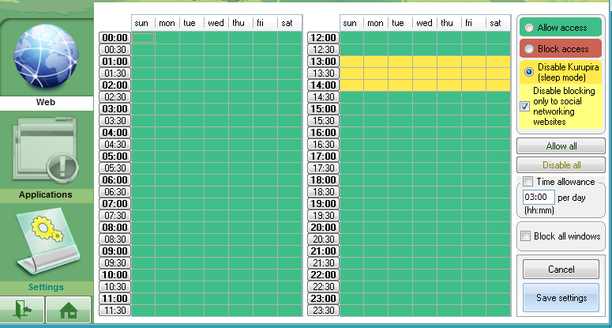
Task: Click the yellow wed cell at 13:30
Action: pos(425,74)
